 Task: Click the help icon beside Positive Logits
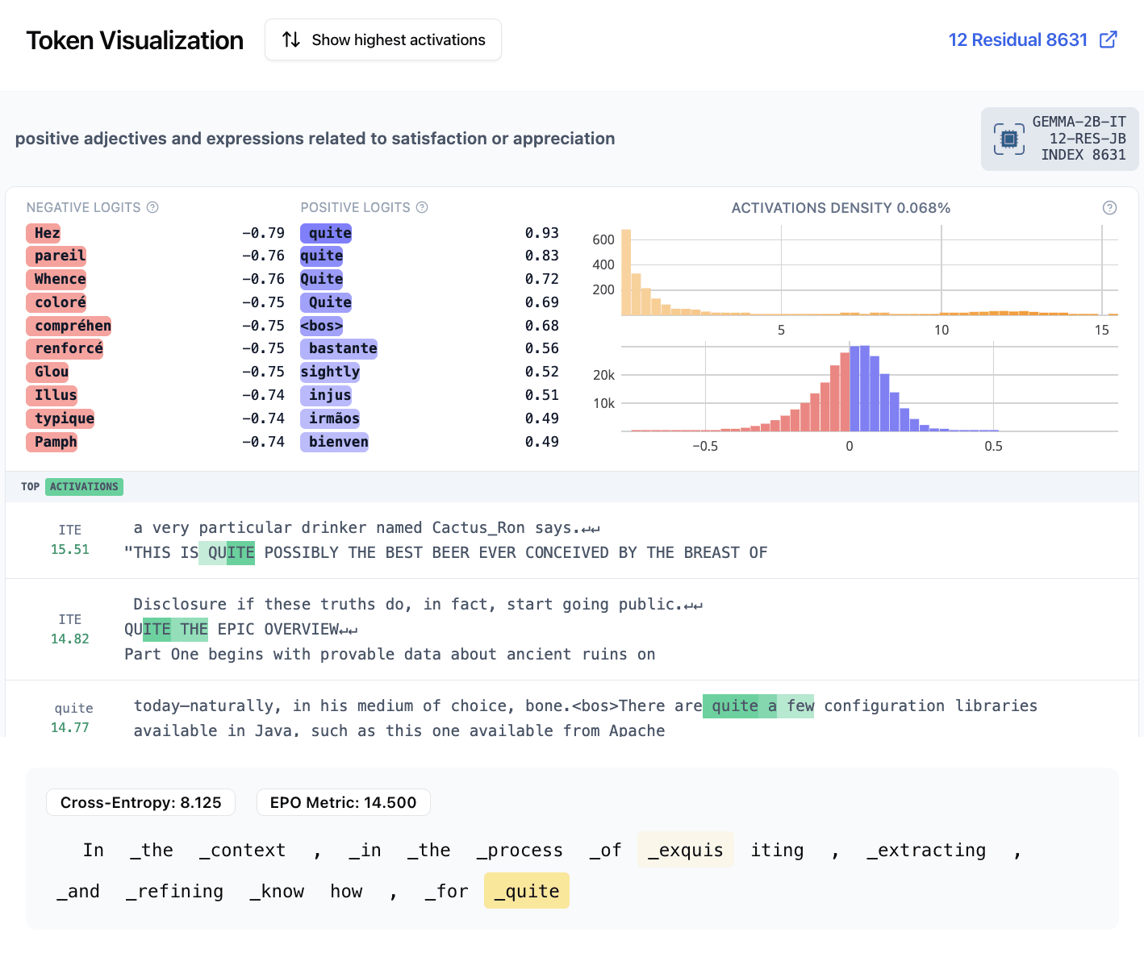click(x=422, y=207)
